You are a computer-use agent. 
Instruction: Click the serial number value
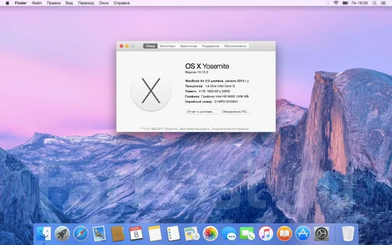(226, 102)
